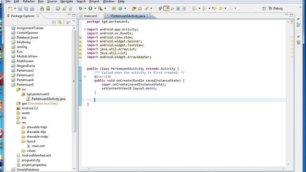Open the Back history dropdown arrow
Screen dimensions: 306x172
point(225,9)
